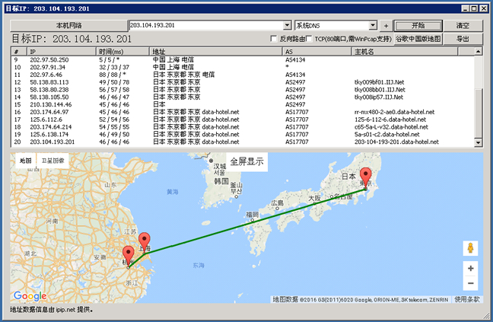
Task: Click the Street View pegman icon
Action: pos(470,248)
